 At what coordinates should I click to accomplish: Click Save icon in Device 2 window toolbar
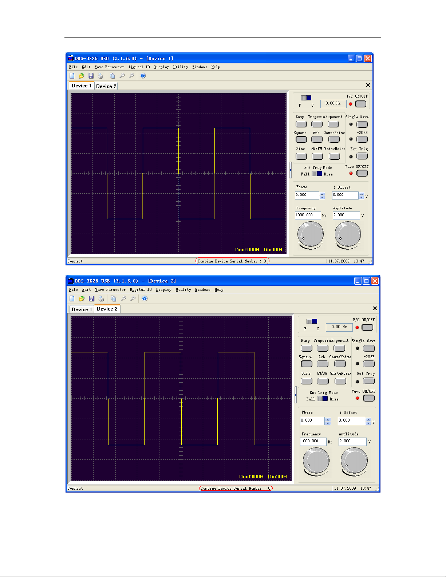coord(92,299)
